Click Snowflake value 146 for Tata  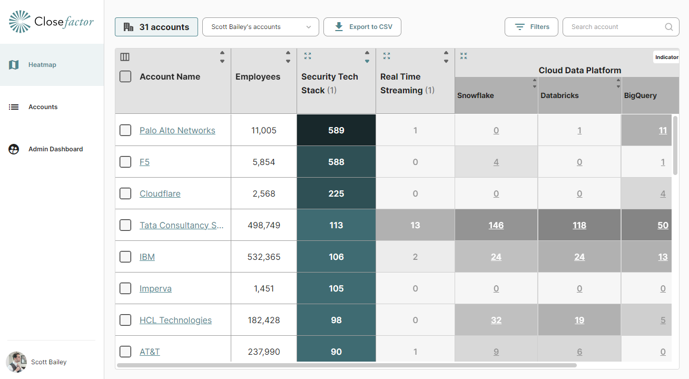point(496,225)
